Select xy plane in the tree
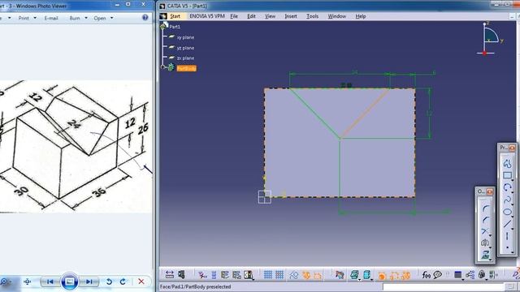This screenshot has height=292, width=520. [x=185, y=37]
